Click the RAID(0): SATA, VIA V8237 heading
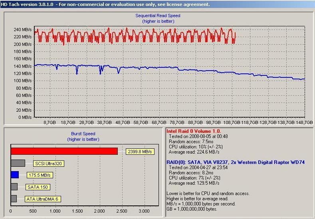Screen dimensions: 315x219 pyautogui.click(x=236, y=162)
